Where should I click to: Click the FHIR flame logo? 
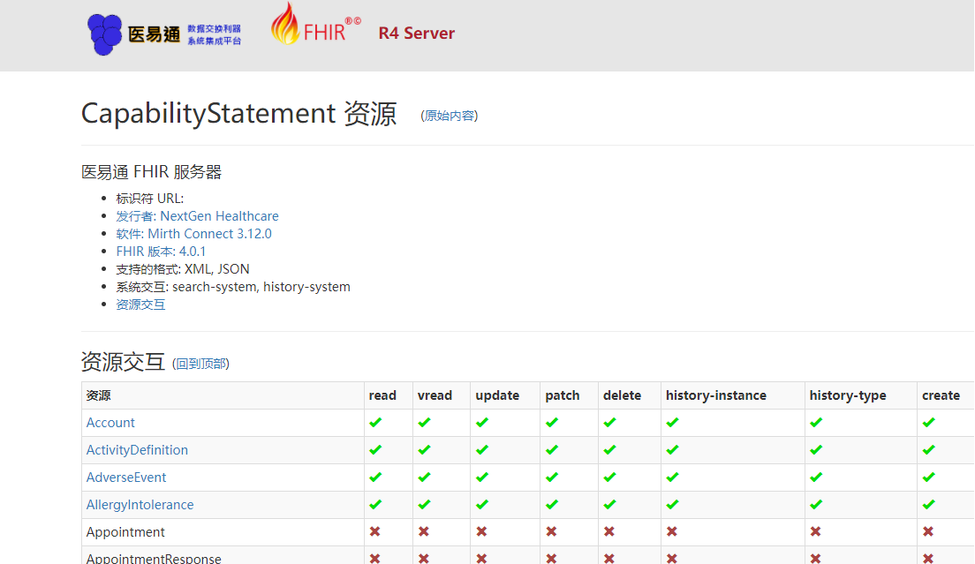coord(285,26)
